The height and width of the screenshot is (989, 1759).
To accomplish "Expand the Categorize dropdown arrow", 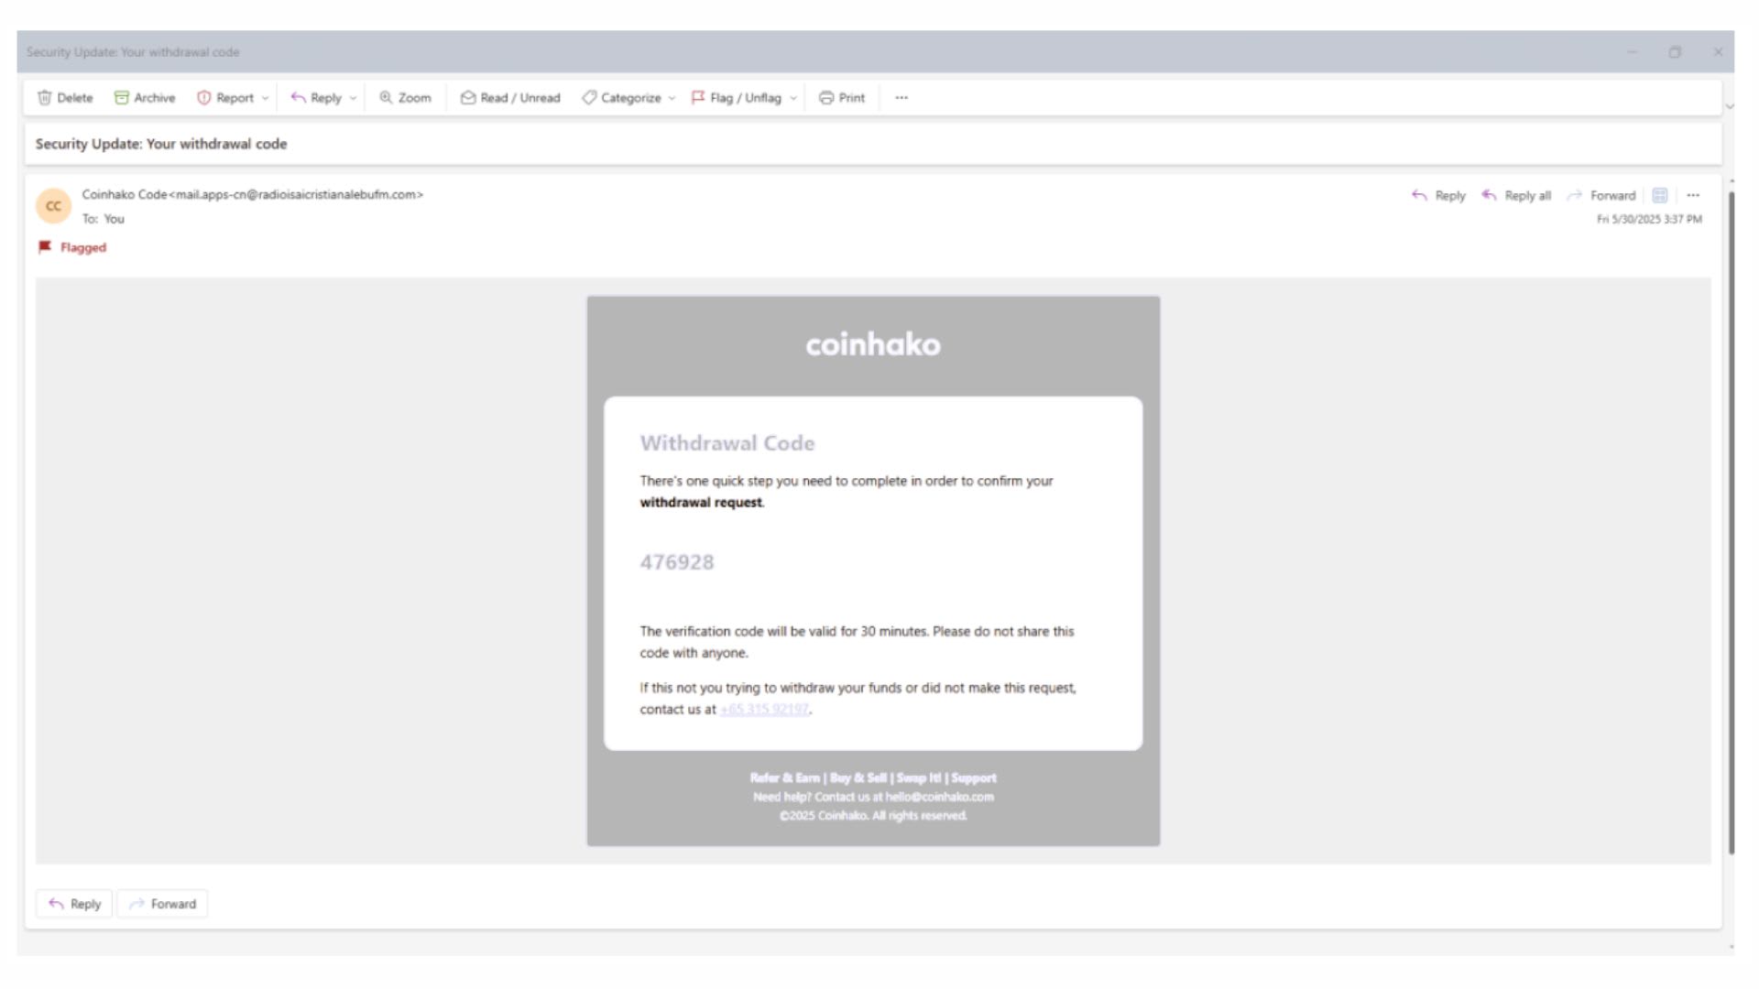I will (672, 98).
